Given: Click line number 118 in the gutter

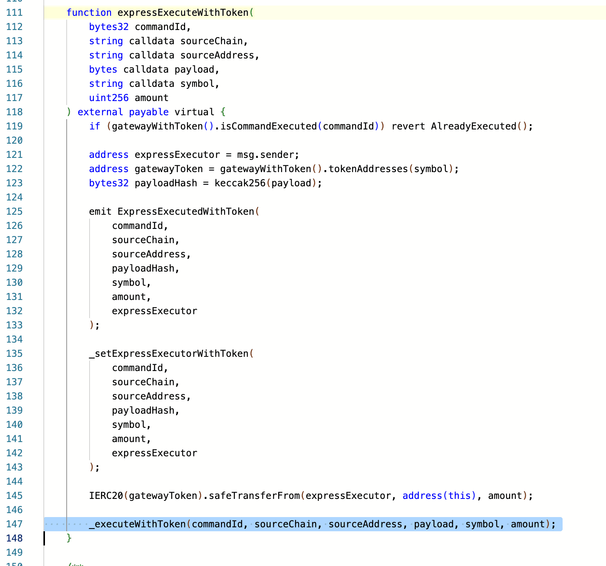Looking at the screenshot, I should (15, 112).
